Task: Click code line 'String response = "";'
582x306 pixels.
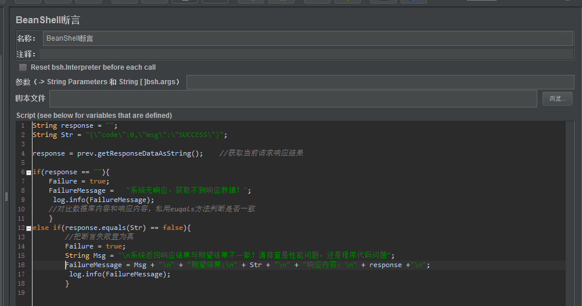Action: coord(75,126)
